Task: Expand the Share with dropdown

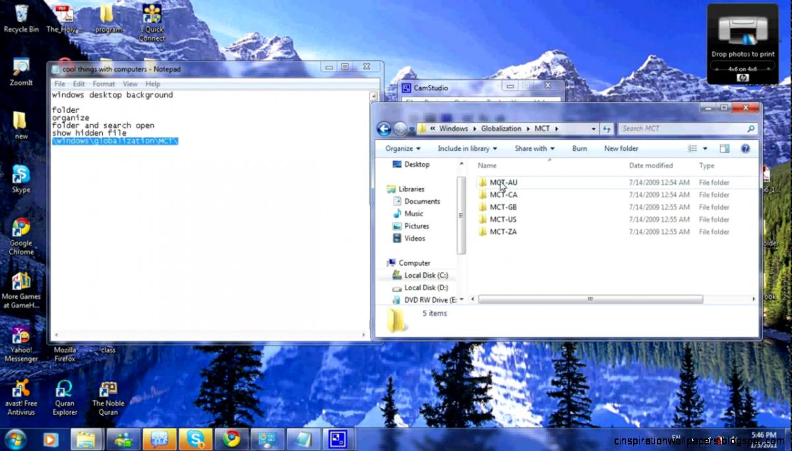Action: tap(533, 148)
